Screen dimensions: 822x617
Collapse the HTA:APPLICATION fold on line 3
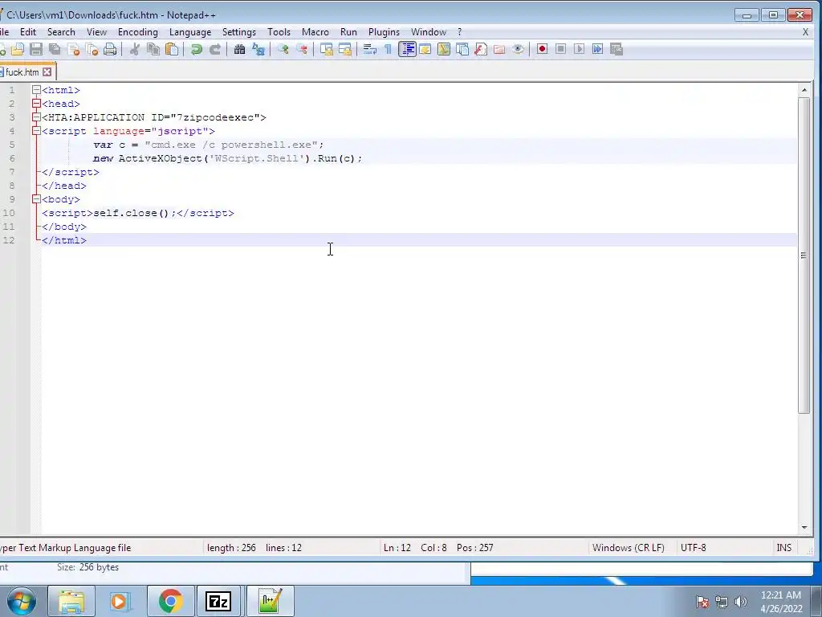coord(36,117)
